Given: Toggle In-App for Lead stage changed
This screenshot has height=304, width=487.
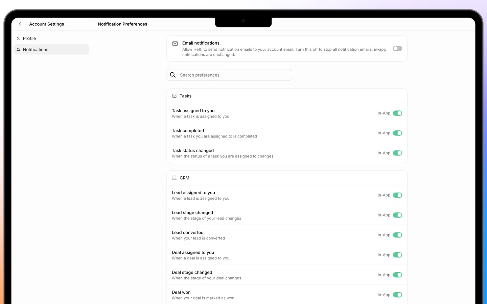Looking at the screenshot, I should [x=397, y=215].
